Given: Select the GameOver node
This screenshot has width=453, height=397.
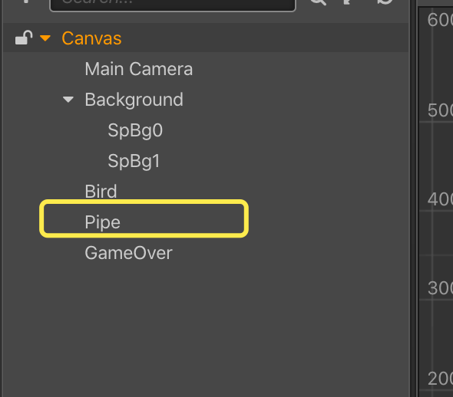Looking at the screenshot, I should tap(128, 253).
